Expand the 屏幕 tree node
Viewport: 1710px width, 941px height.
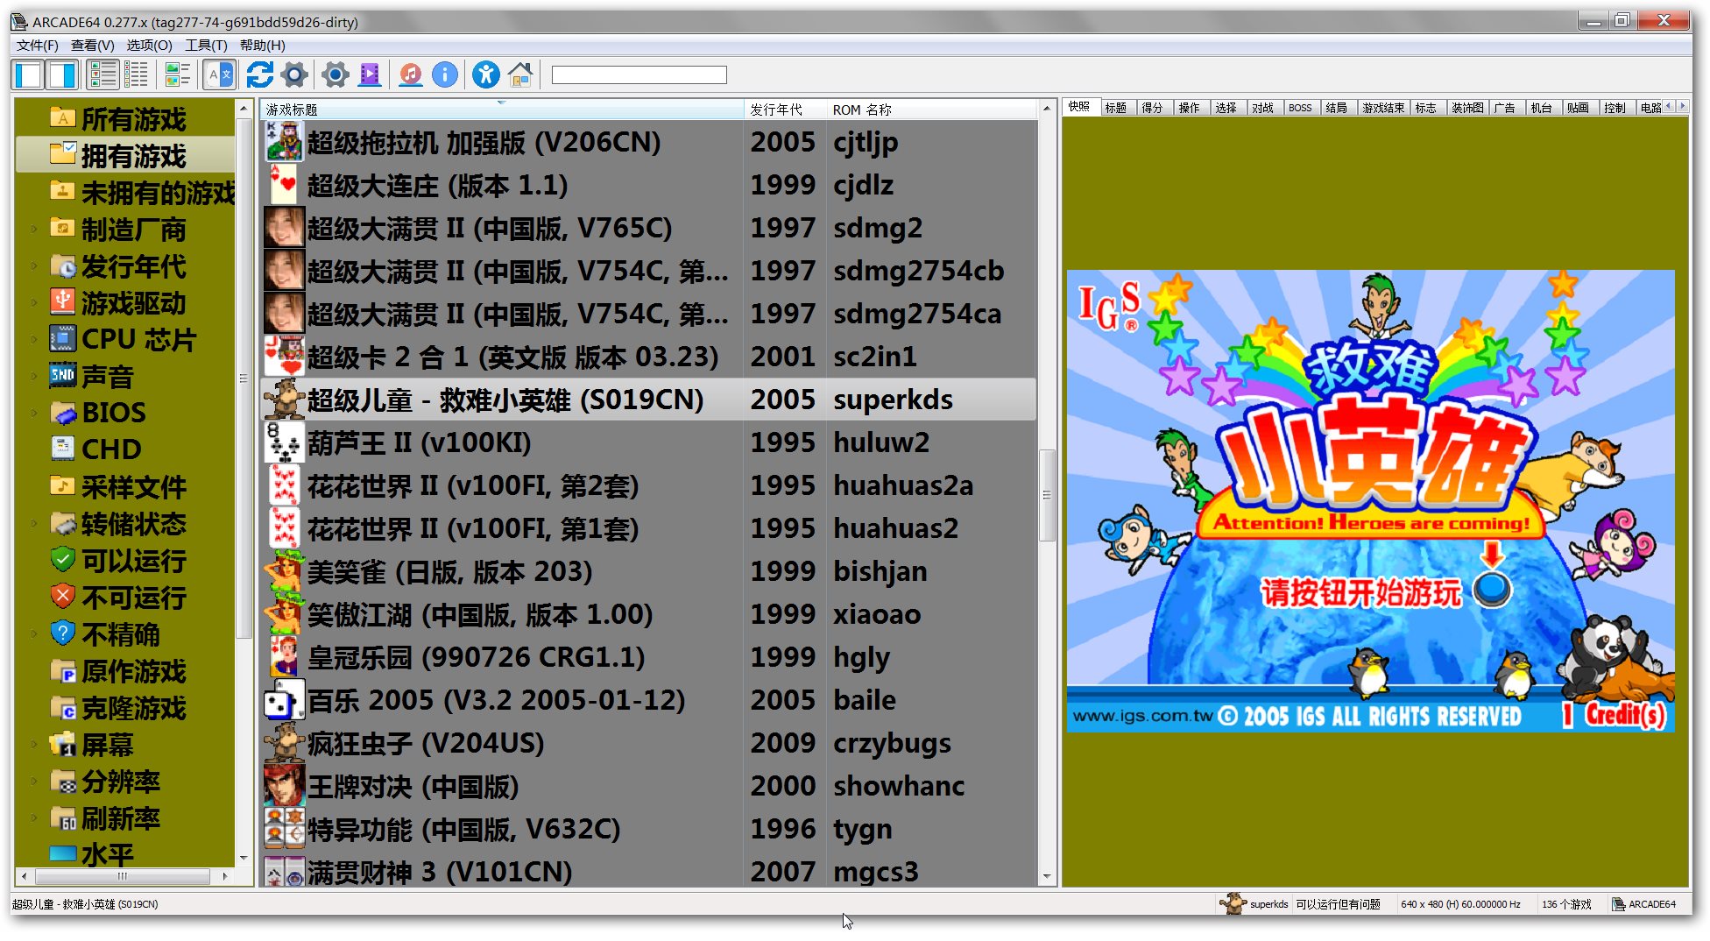(x=34, y=745)
